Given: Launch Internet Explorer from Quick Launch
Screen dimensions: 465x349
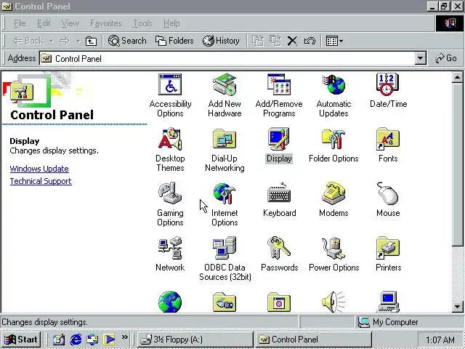Looking at the screenshot, I should pyautogui.click(x=76, y=340).
